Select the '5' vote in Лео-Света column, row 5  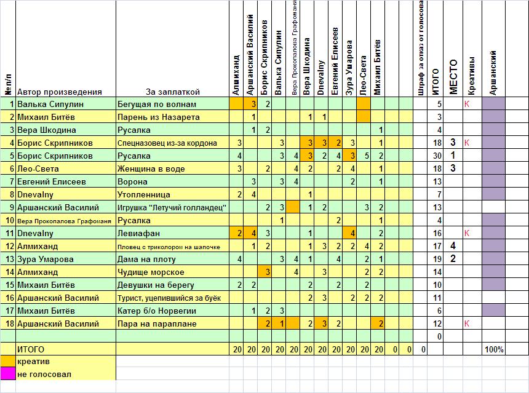pos(363,156)
